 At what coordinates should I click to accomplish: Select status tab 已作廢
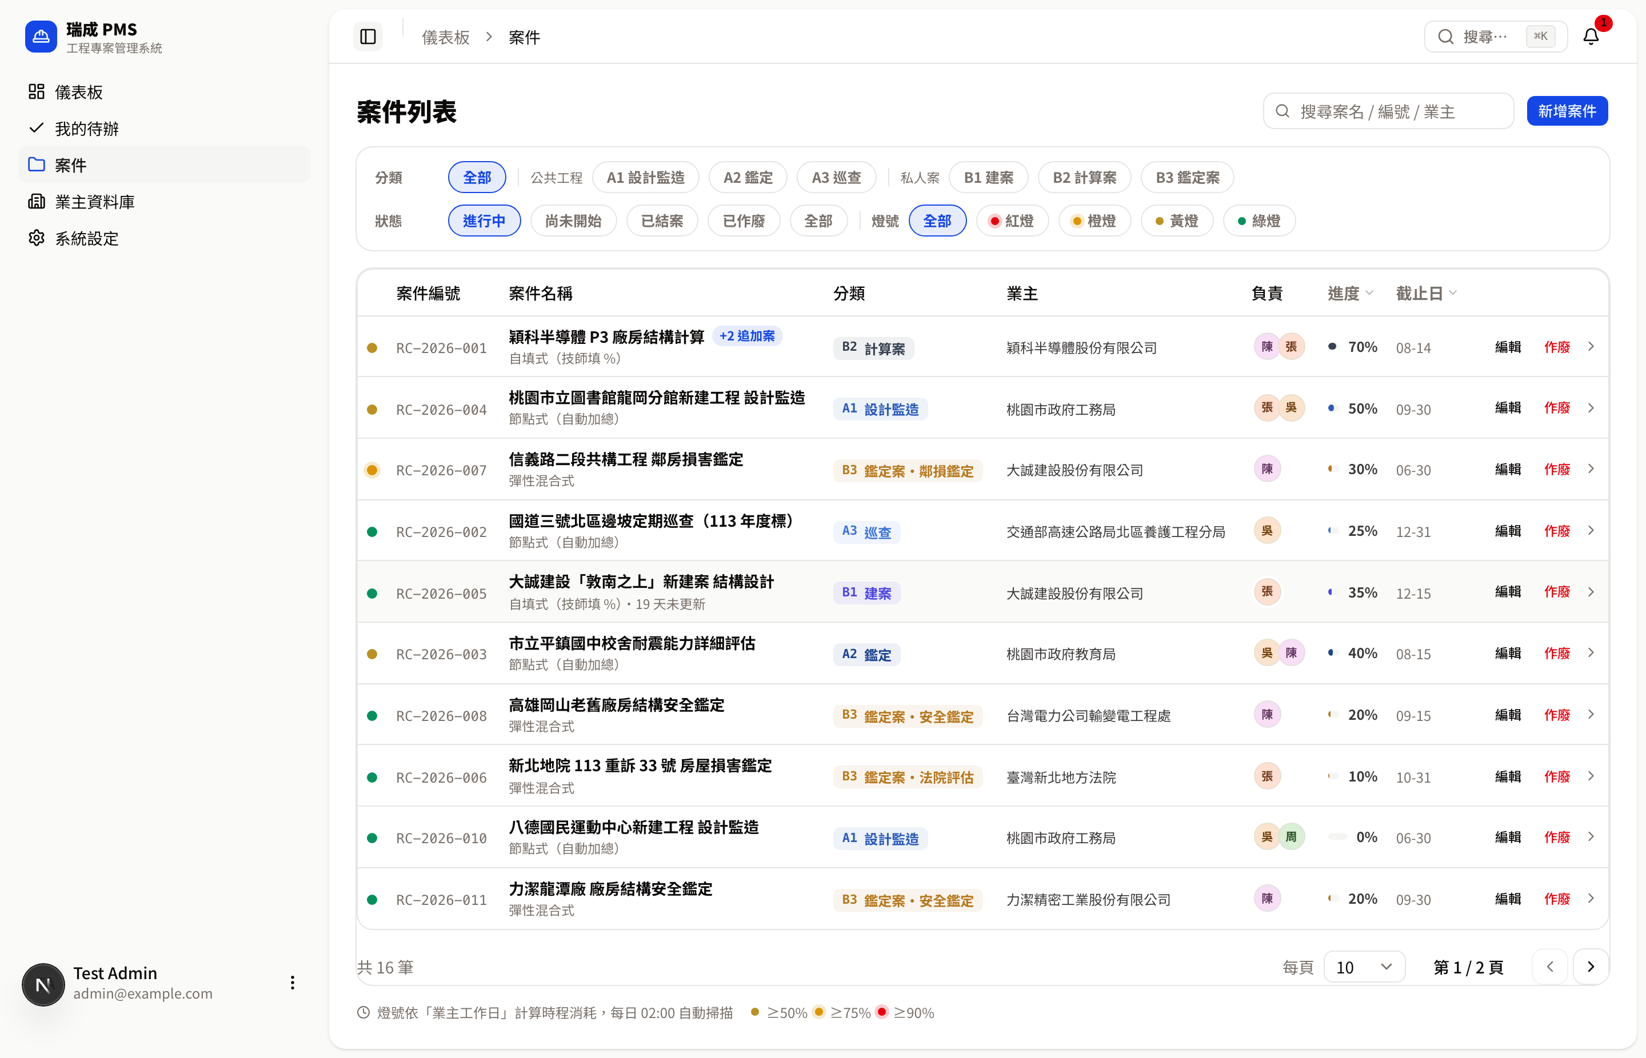tap(744, 221)
